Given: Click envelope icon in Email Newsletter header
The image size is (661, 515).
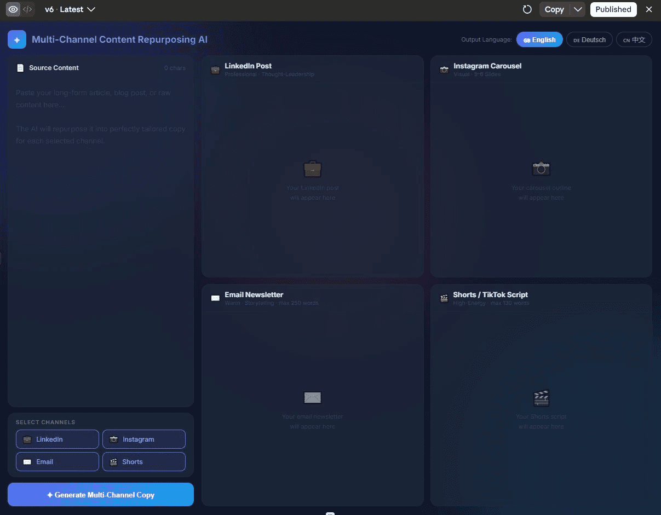Looking at the screenshot, I should (215, 298).
